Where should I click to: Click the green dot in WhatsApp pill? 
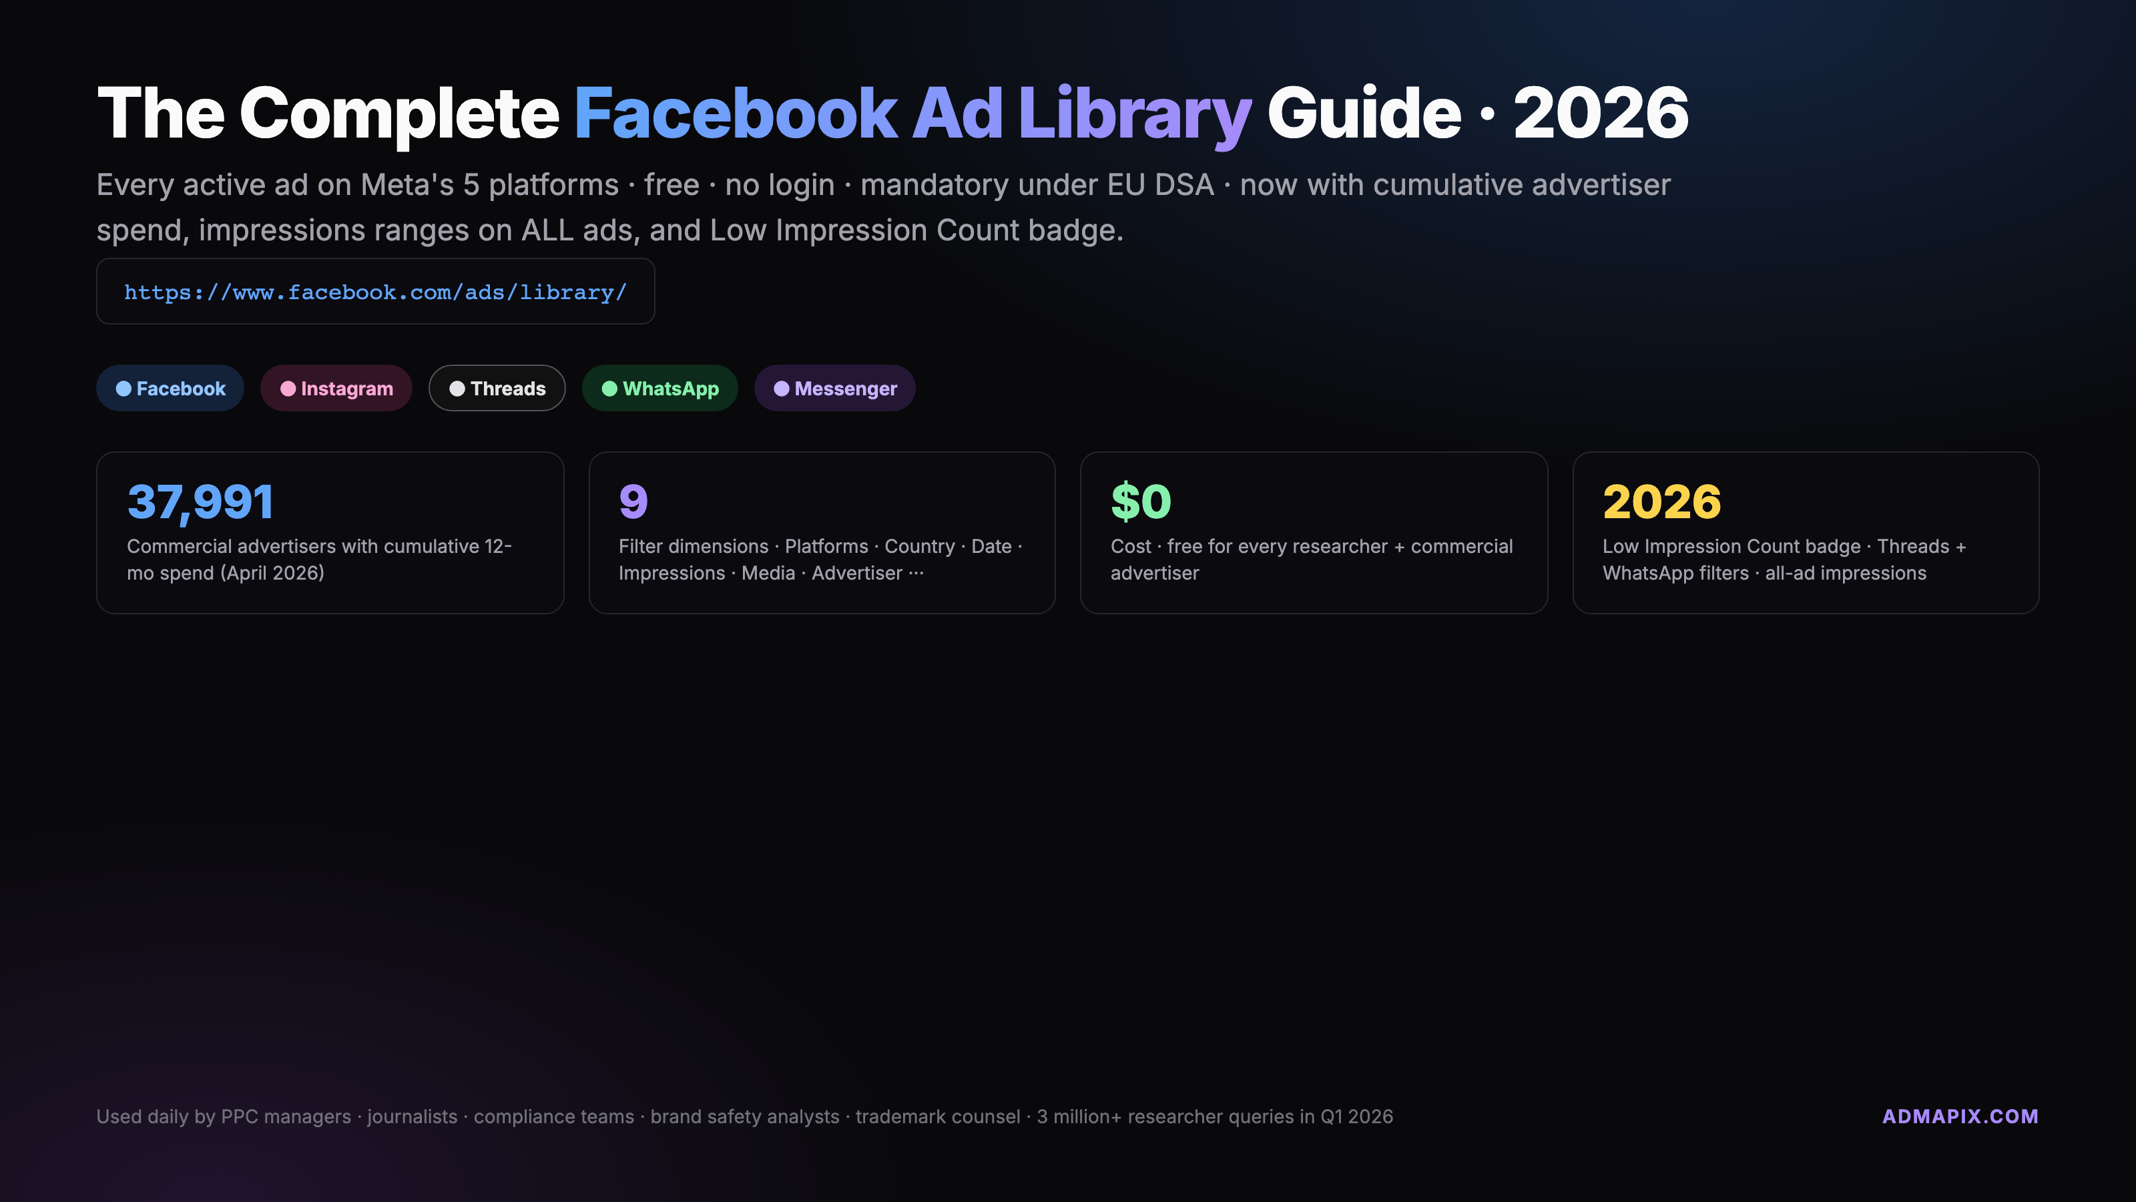[x=609, y=388]
